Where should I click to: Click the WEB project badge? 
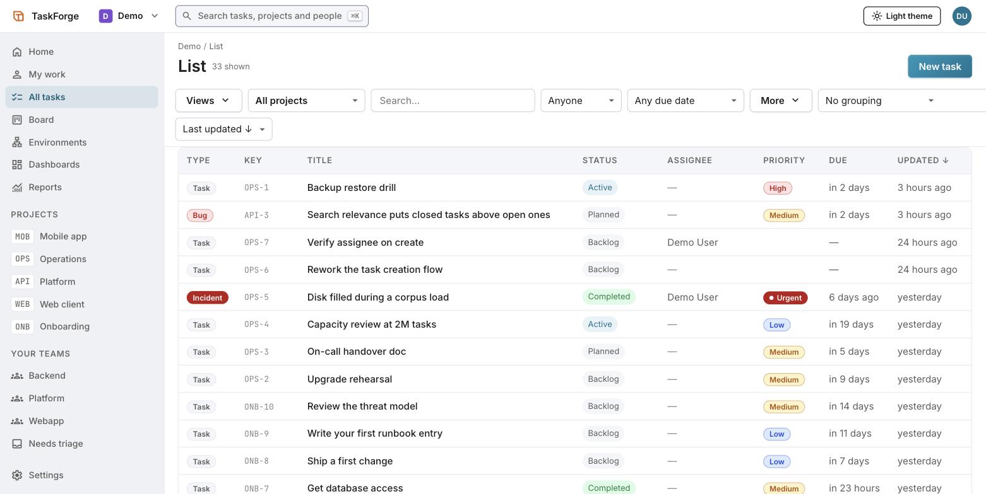22,304
